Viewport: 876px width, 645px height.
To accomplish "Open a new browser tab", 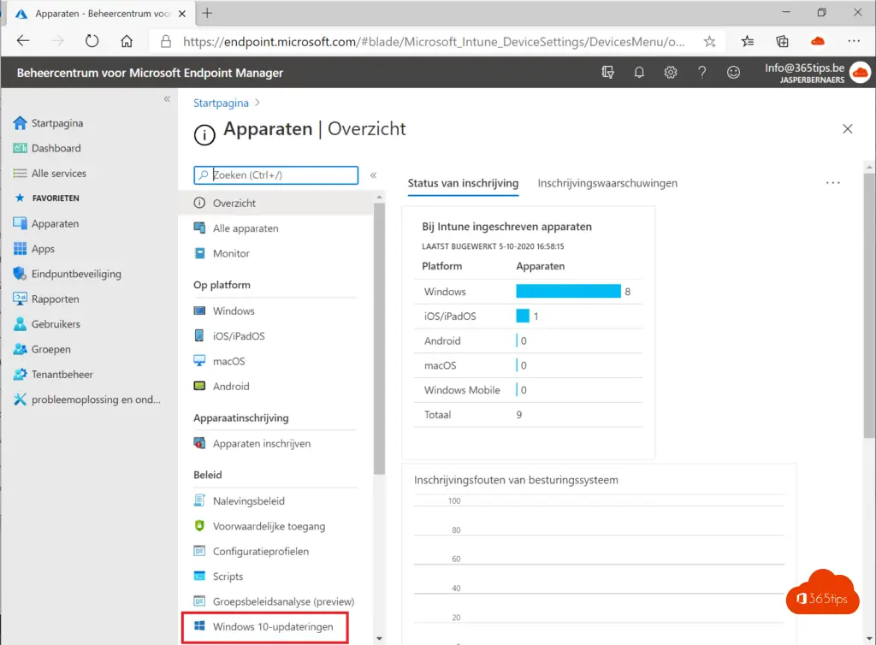I will pos(207,13).
